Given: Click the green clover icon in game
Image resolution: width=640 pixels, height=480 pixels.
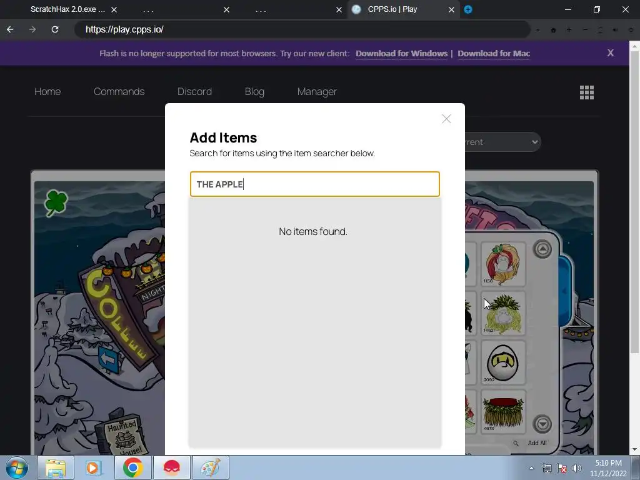Looking at the screenshot, I should 56,203.
